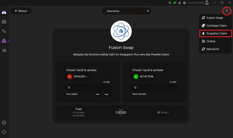The image size is (233, 138).
Task: Open settings gear in sidebar
Action: (x=4, y=123)
